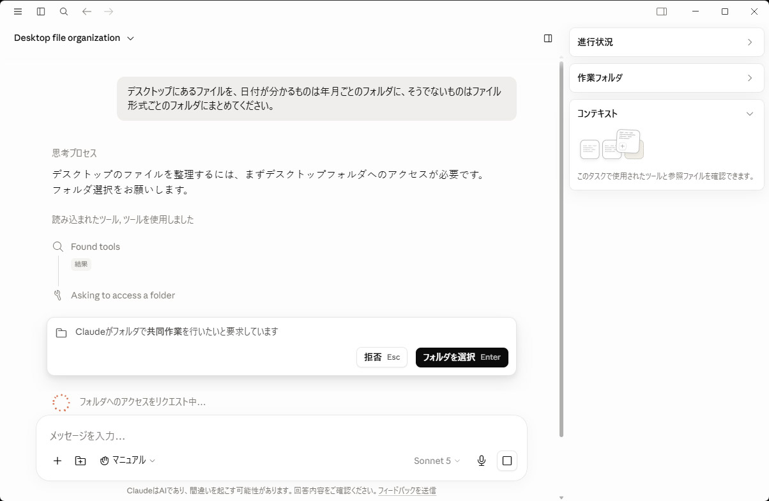Expand 読み込まれたツール, ツールを使用しました summary
Screen dimensions: 769x501
tap(123, 220)
